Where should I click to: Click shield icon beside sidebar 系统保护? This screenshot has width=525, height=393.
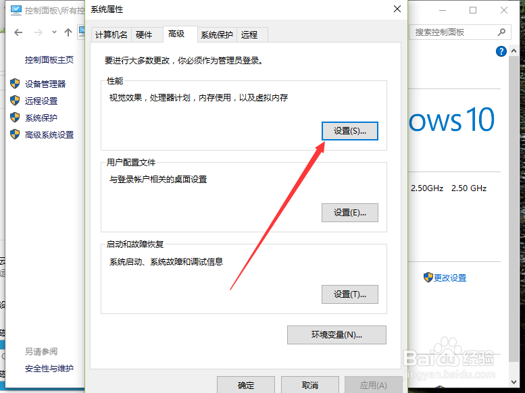[x=15, y=117]
